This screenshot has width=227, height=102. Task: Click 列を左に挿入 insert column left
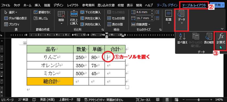coord(91,18)
